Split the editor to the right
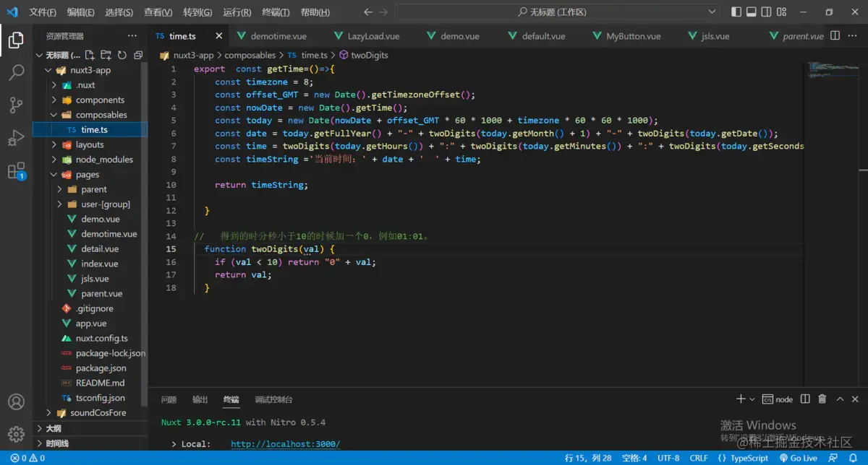 coord(835,35)
